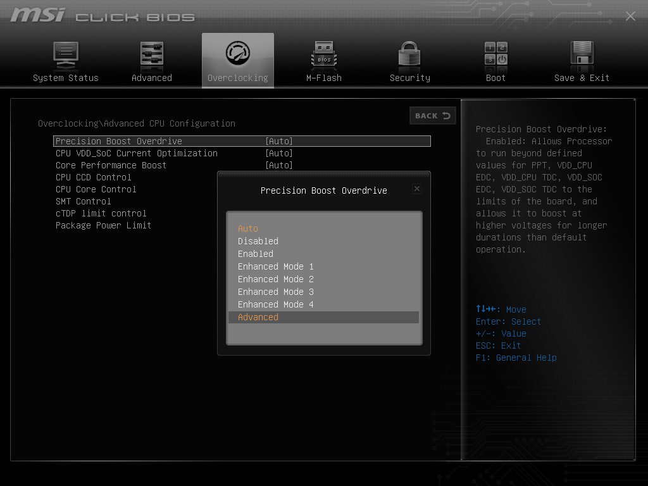
Task: Click the F1: General Help hint
Action: (516, 358)
